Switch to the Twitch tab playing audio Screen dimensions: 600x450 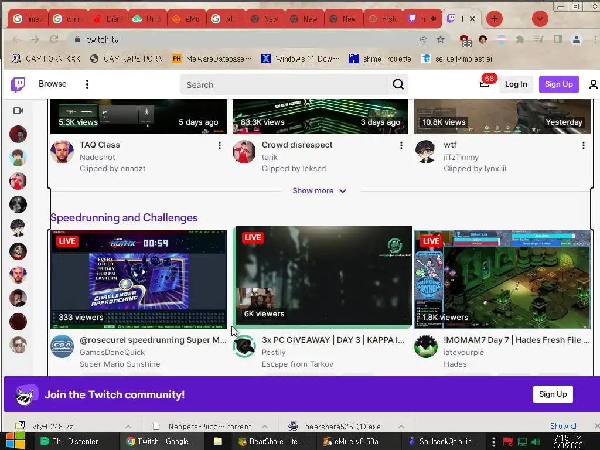pos(422,19)
